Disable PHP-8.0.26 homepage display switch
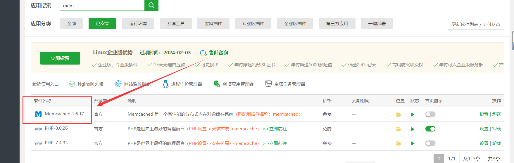Viewport: 514px width, 163px height. click(x=430, y=129)
